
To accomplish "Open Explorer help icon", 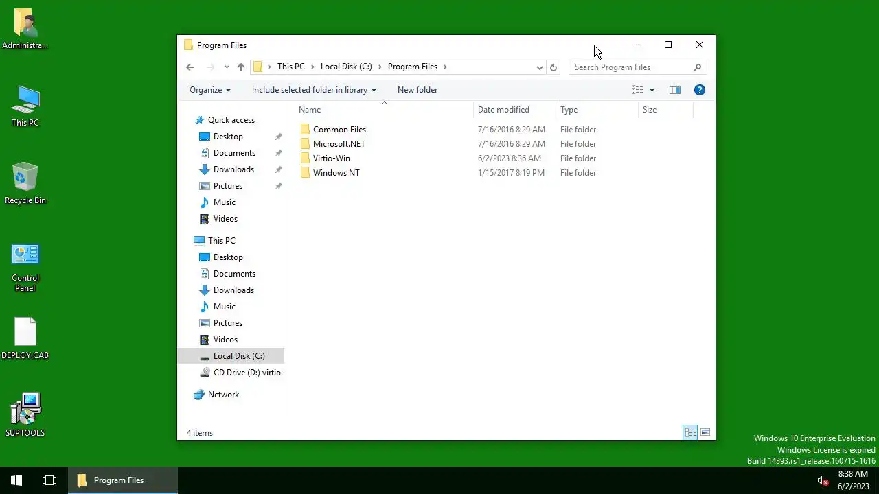I will coord(700,90).
